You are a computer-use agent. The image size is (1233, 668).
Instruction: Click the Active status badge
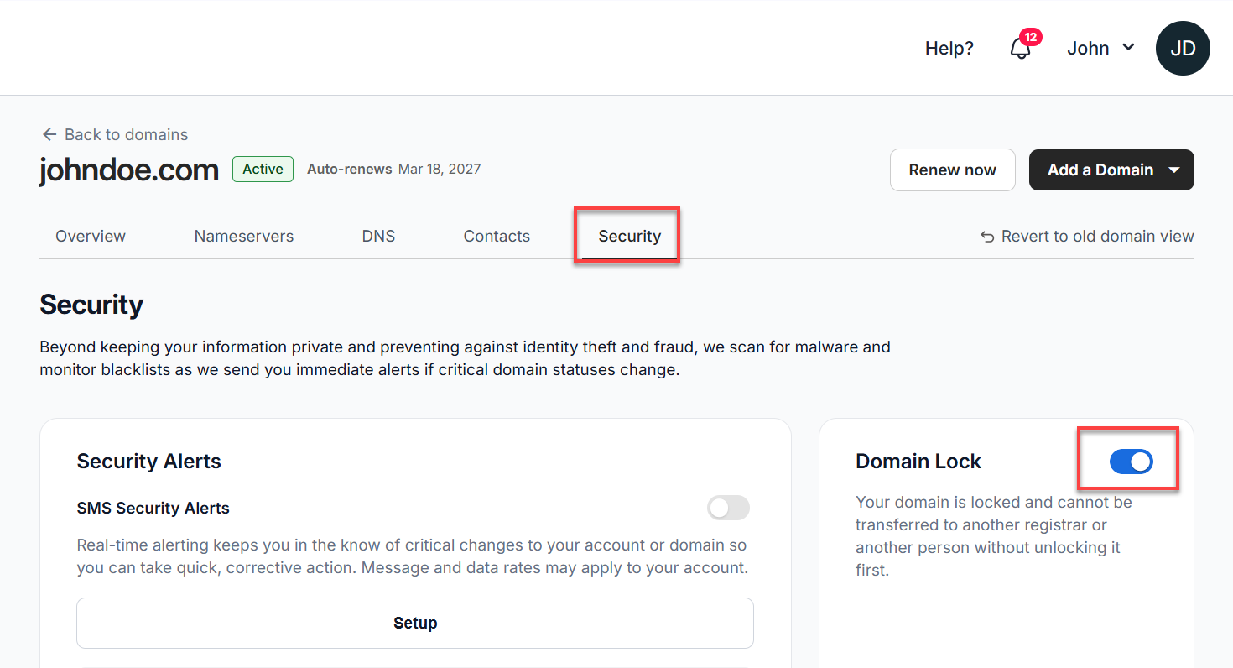click(x=263, y=170)
